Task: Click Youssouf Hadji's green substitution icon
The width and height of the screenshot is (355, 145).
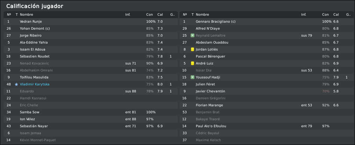Action: [192, 77]
